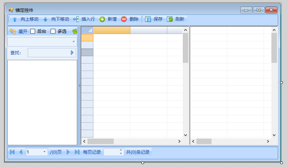Go to next page in pager
Viewport: 288px width, 167px height.
[x=68, y=152]
